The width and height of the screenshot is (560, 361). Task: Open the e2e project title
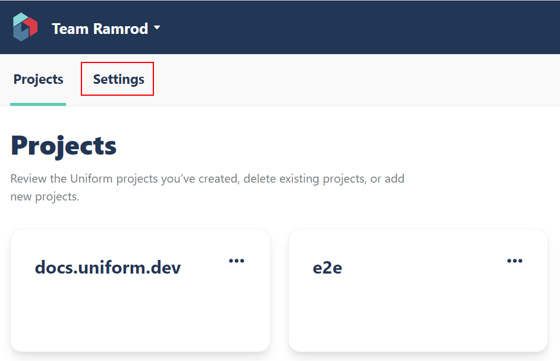328,268
